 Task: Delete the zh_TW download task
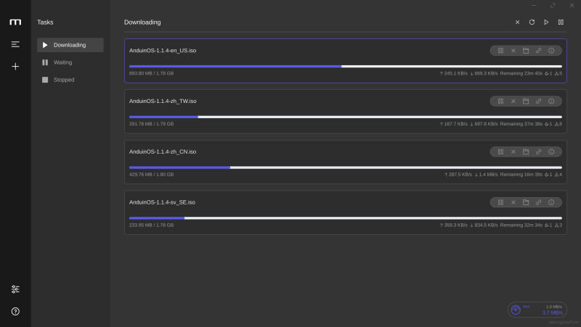click(513, 102)
